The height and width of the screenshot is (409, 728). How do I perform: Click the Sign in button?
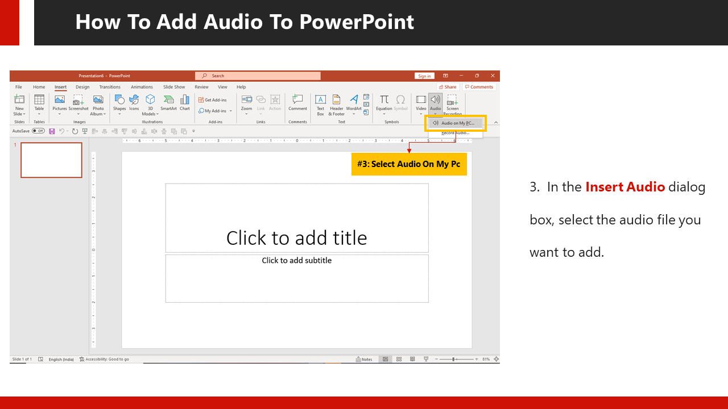point(424,76)
